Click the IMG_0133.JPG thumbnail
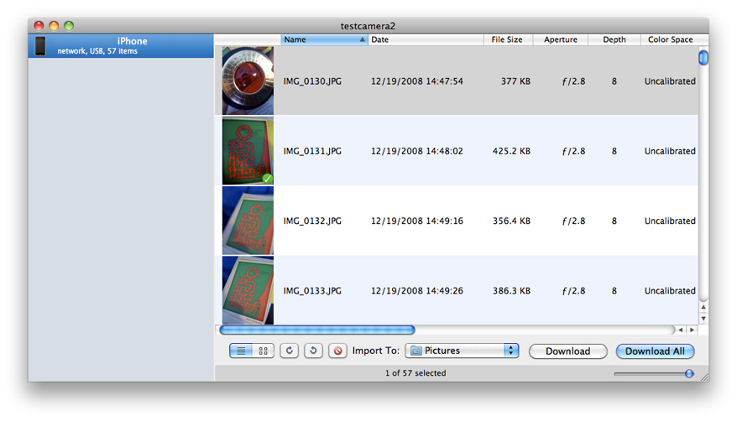 [x=248, y=290]
